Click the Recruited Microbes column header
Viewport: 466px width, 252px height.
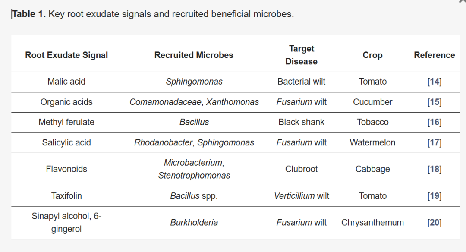194,55
